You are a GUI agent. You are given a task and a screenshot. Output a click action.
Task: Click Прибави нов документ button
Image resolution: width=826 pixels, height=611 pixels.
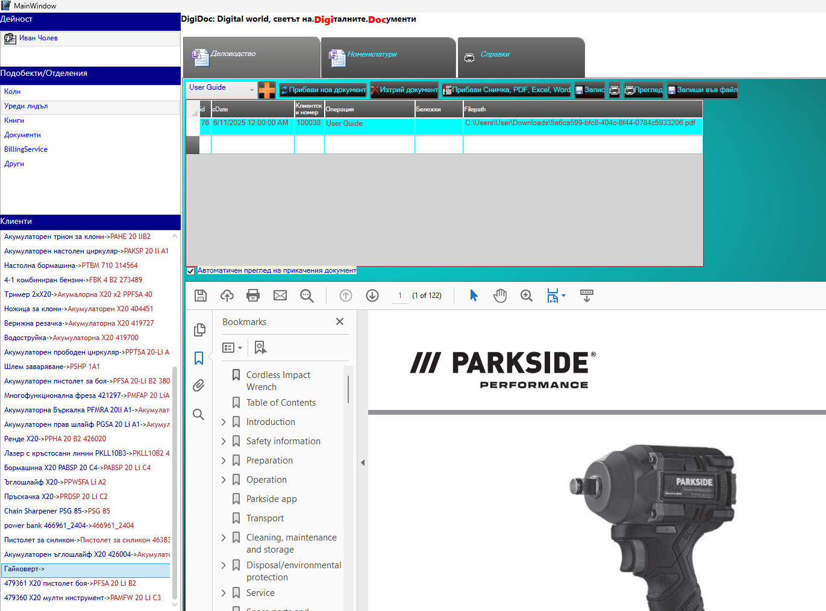click(323, 90)
